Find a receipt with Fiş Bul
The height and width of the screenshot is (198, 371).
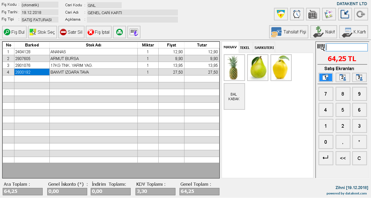(x=14, y=32)
